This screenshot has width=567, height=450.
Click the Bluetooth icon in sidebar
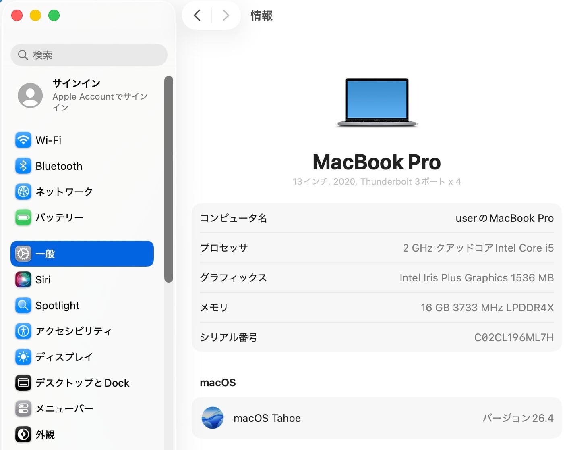(x=23, y=166)
